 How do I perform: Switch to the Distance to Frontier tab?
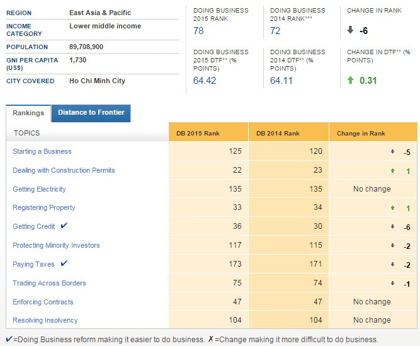pos(91,113)
